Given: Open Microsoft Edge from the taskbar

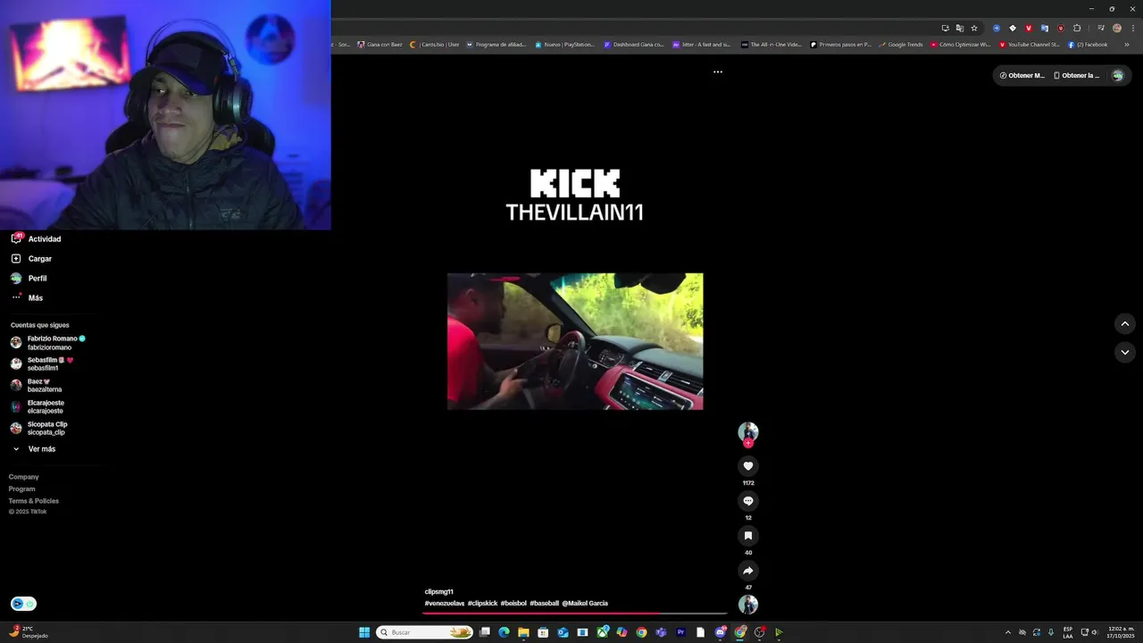Looking at the screenshot, I should point(504,632).
